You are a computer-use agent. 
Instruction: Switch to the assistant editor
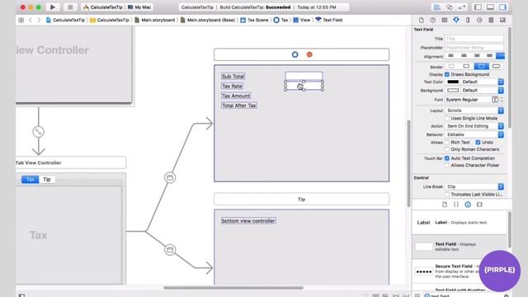450,7
